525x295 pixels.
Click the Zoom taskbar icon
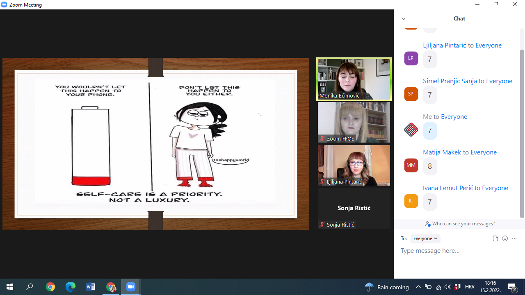(131, 287)
